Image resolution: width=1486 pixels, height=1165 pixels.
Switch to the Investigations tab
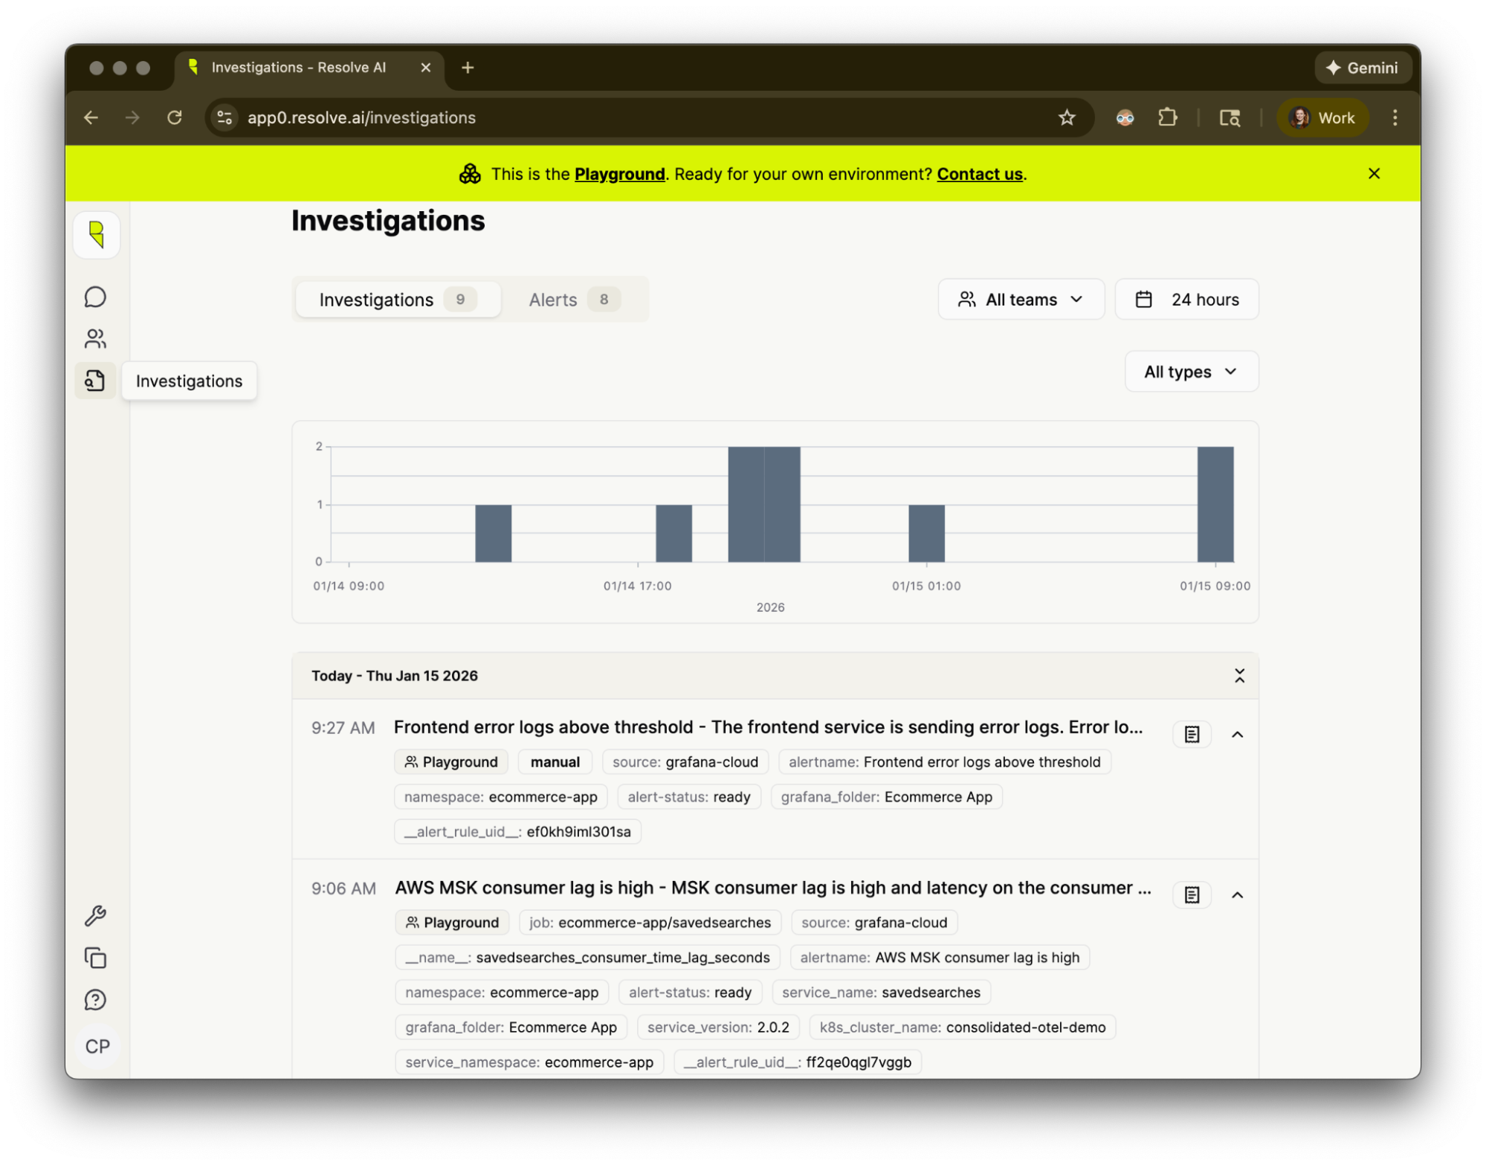pos(398,299)
